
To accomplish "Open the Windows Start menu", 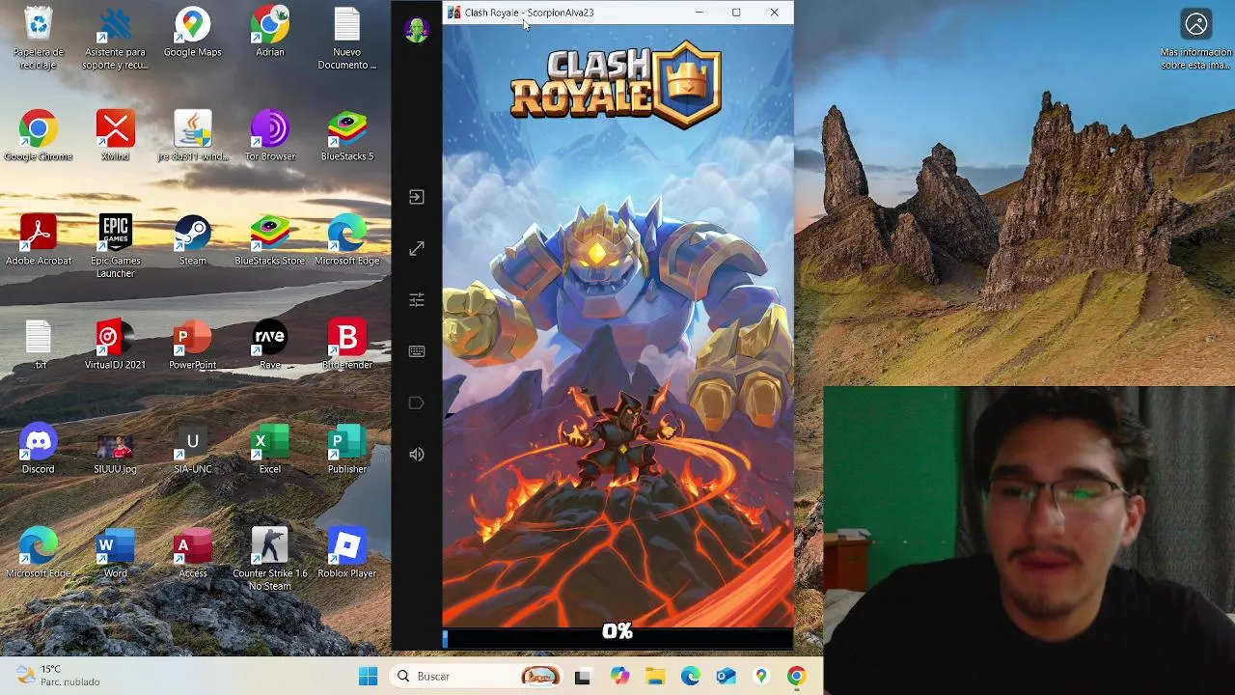I will 369,677.
